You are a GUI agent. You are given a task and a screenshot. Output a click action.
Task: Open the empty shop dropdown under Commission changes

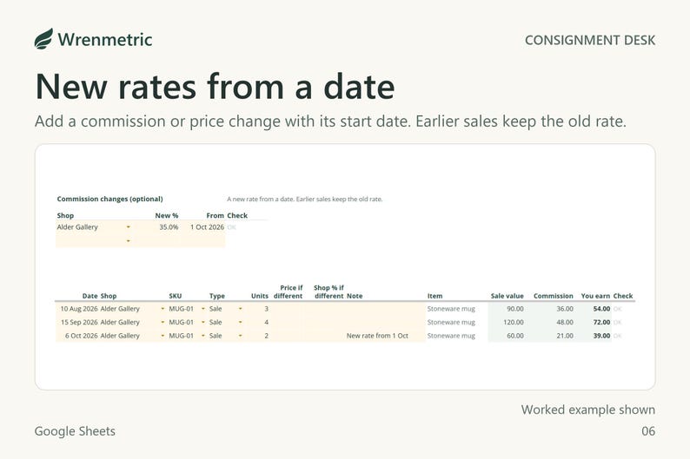click(x=129, y=240)
